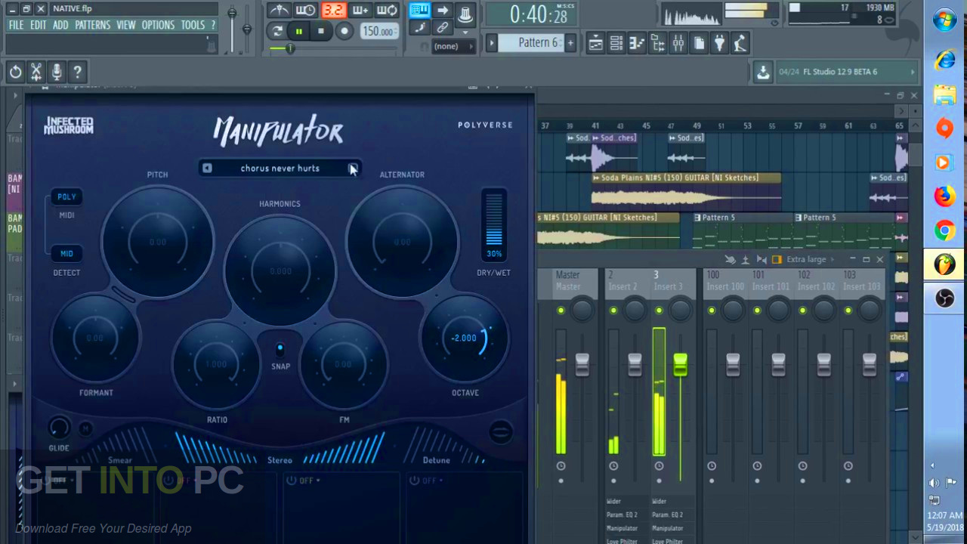Open the plugin picker plug icon
The image size is (967, 544).
tap(719, 43)
